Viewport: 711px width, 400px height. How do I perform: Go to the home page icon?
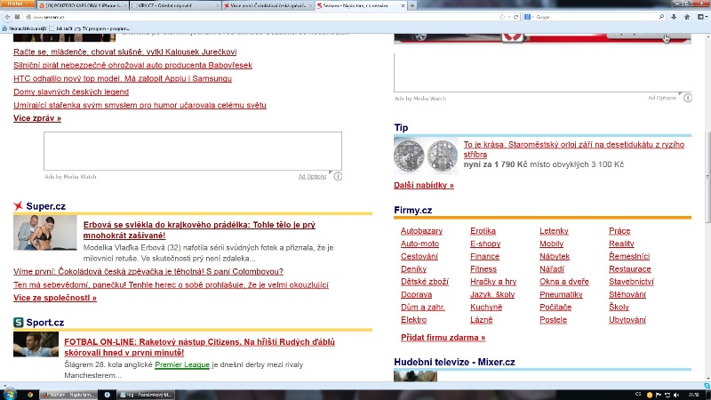point(687,17)
